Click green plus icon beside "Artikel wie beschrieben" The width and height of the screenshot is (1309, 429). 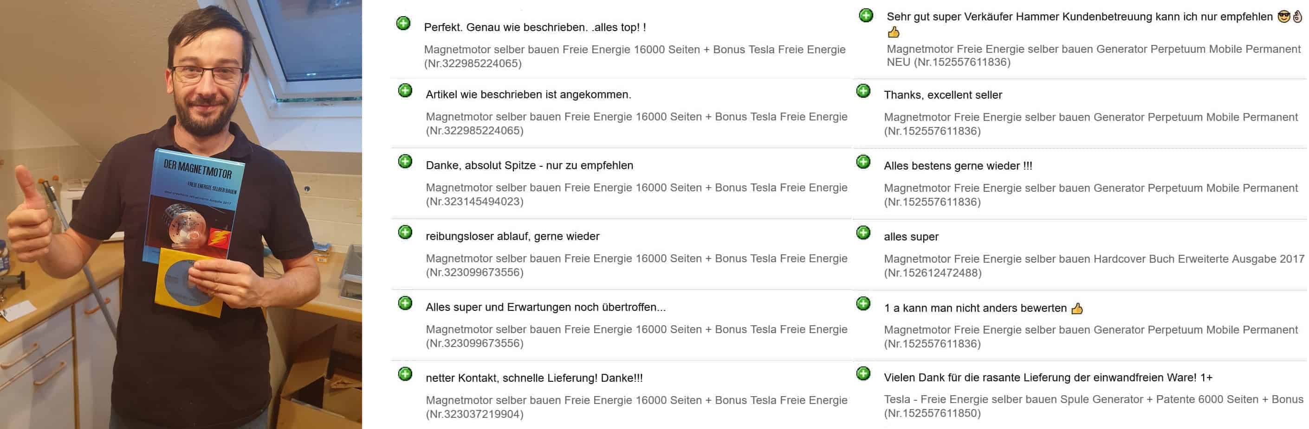click(405, 91)
